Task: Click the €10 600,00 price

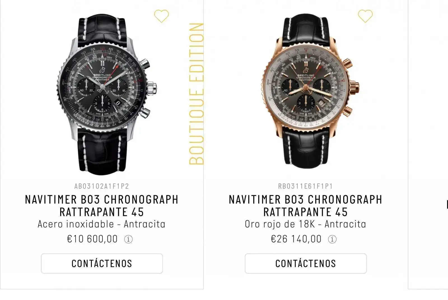Action: [92, 239]
